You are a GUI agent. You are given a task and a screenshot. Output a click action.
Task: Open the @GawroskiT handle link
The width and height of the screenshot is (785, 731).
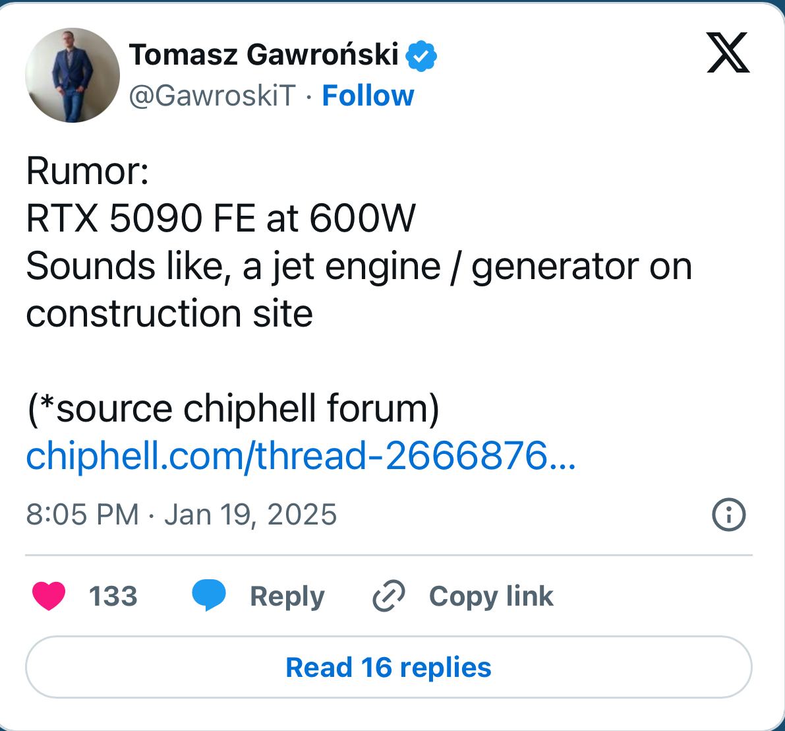(x=212, y=96)
